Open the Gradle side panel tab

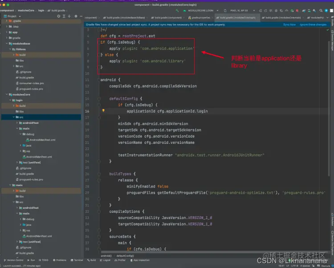[x=332, y=21]
